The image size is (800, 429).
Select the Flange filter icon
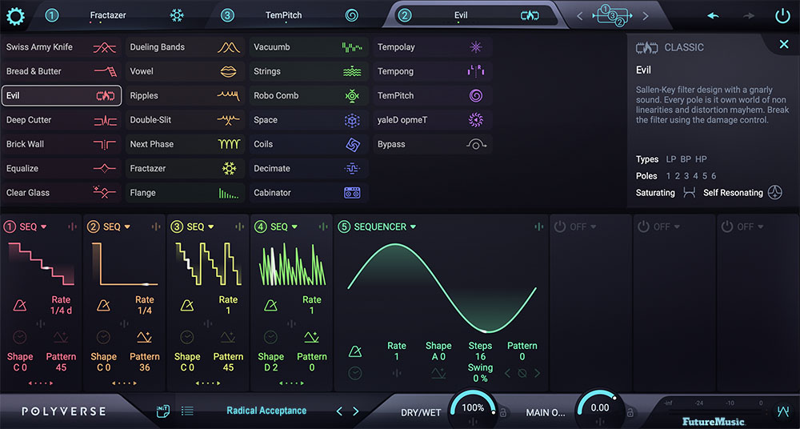(229, 193)
